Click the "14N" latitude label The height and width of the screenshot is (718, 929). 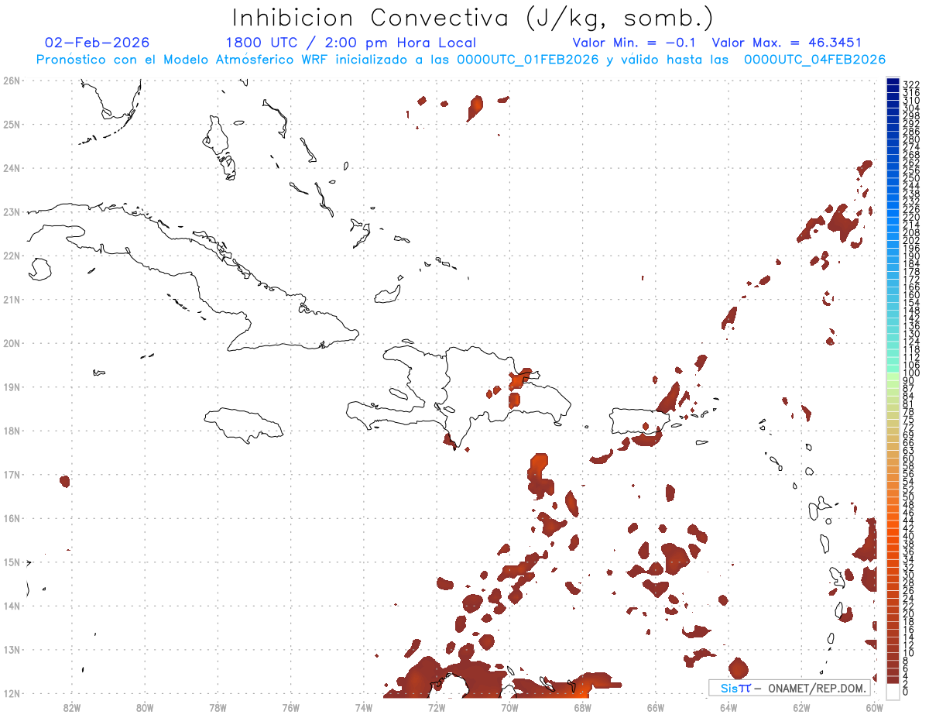12,605
